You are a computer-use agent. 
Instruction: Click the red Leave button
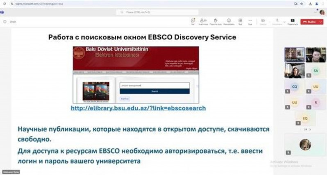click(x=309, y=22)
